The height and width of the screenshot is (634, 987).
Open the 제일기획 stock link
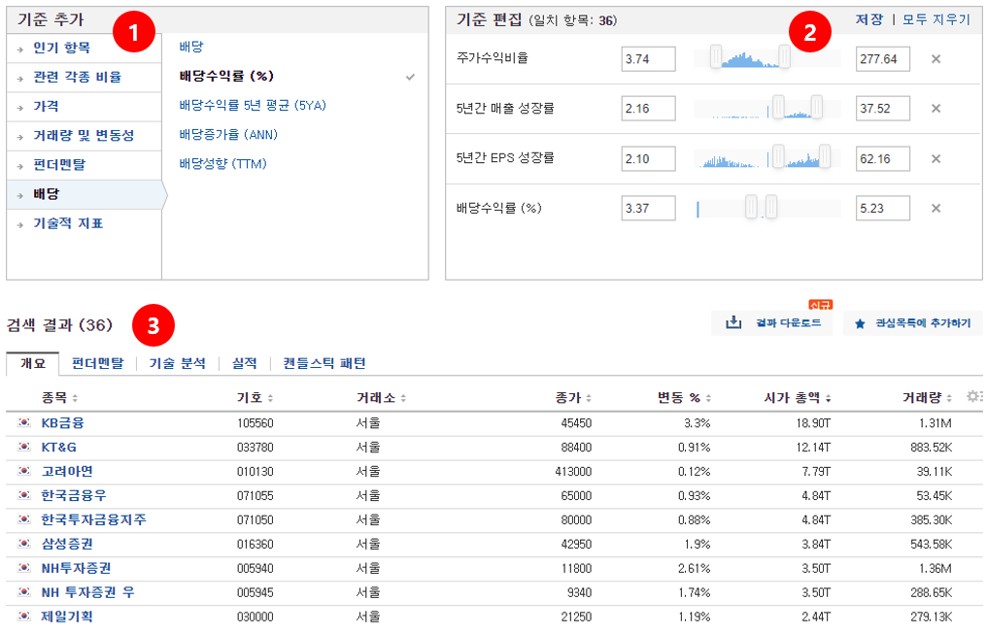pyautogui.click(x=67, y=617)
